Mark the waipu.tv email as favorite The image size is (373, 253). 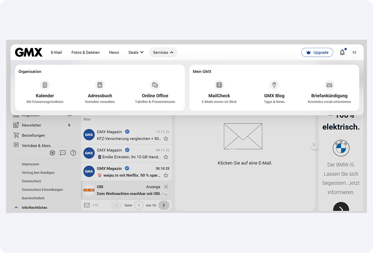pos(166,176)
